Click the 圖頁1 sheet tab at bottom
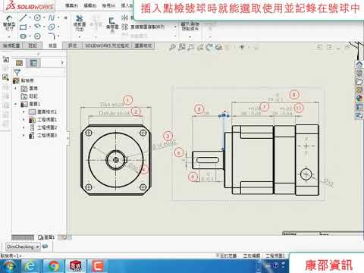This screenshot has width=364, height=273. pyautogui.click(x=46, y=237)
